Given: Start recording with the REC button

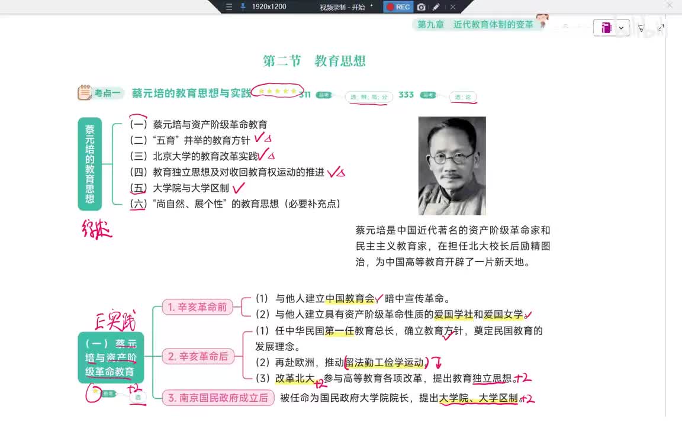Looking at the screenshot, I should point(398,7).
